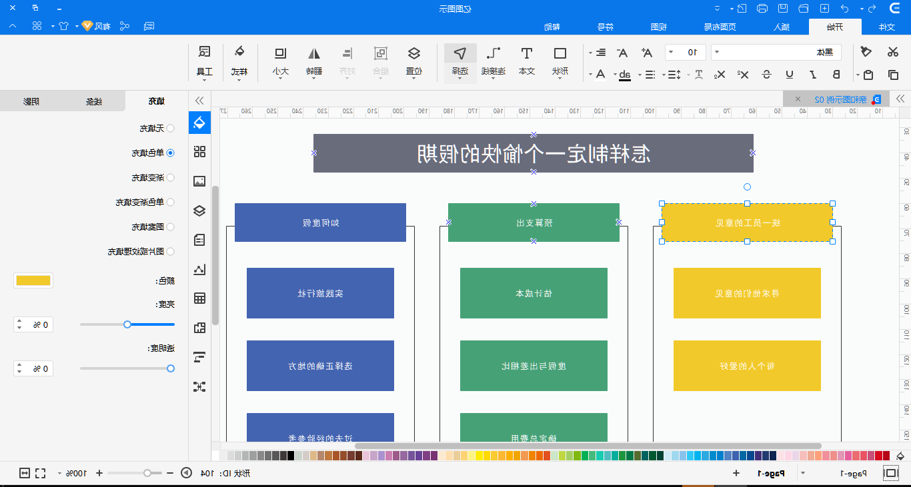911x487 pixels.
Task: Open the Position (位置) layers tool
Action: pyautogui.click(x=414, y=61)
